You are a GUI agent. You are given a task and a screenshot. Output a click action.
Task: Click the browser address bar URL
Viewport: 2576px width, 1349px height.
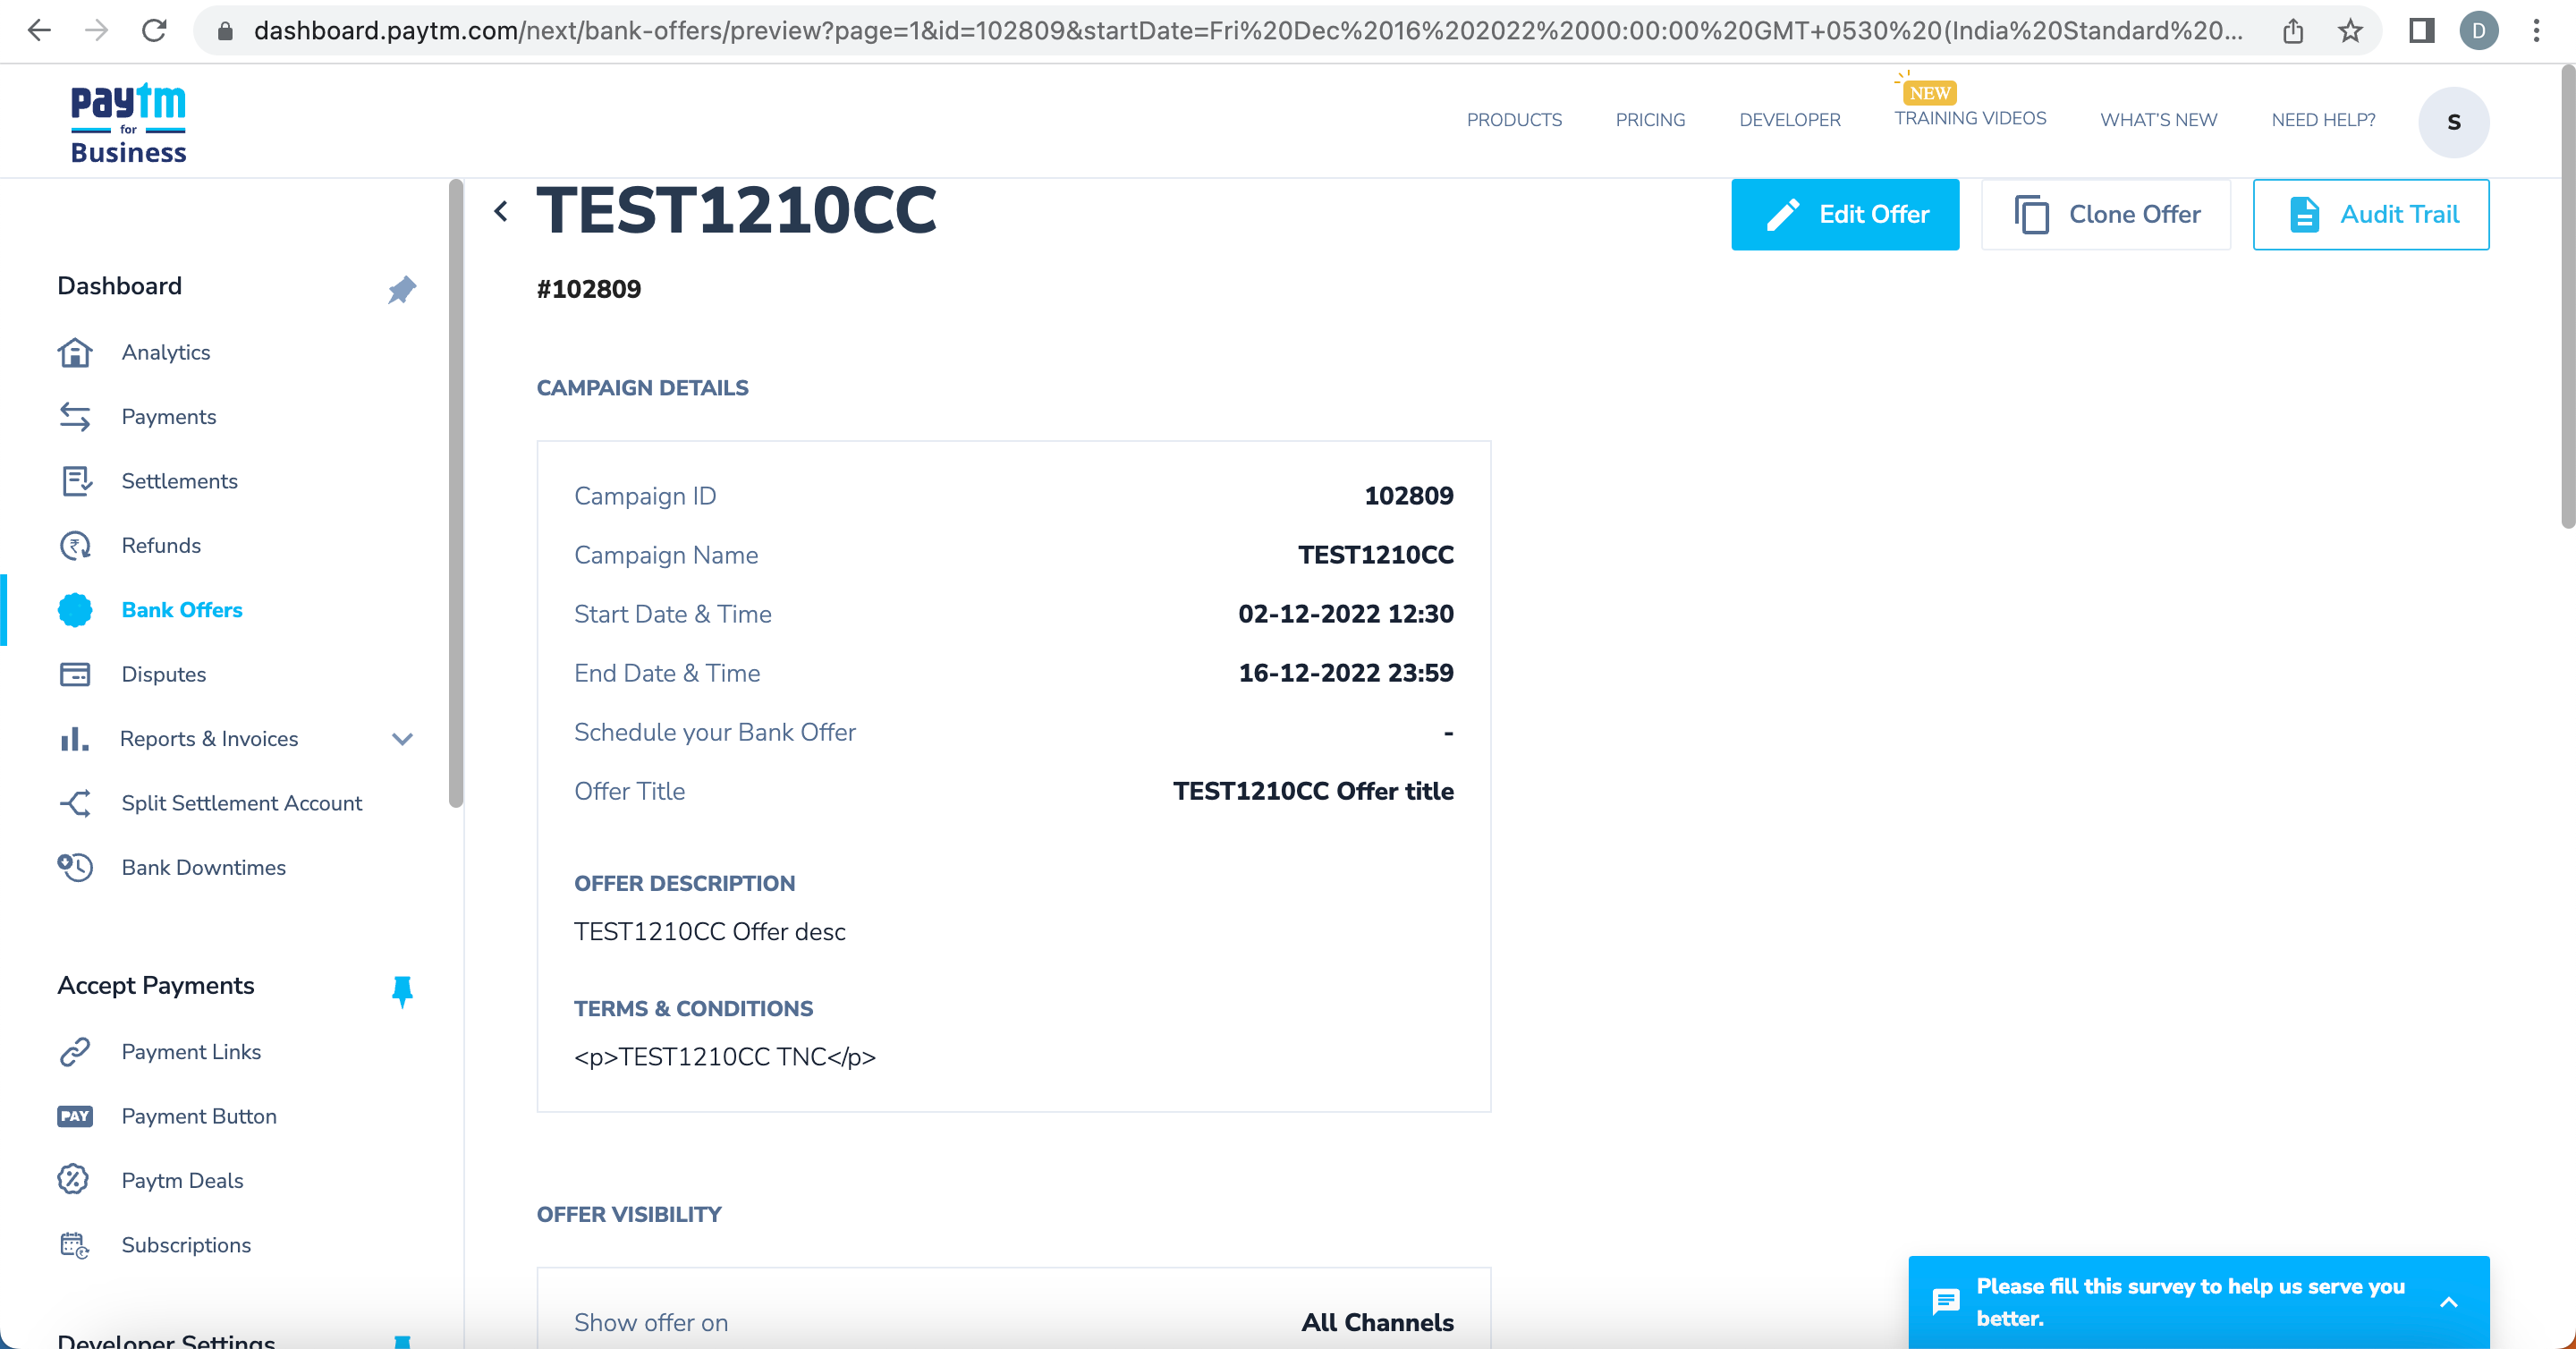(x=1247, y=31)
